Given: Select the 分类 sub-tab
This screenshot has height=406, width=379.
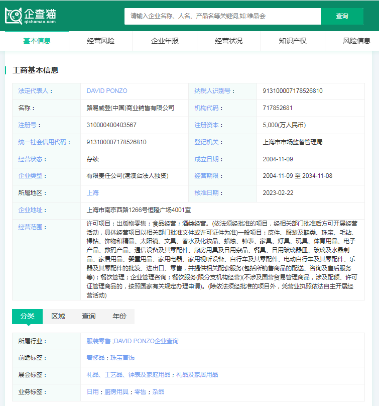Looking at the screenshot, I should [x=28, y=316].
